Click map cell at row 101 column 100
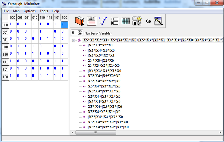This screenshot has height=142, width=224. [x=64, y=70]
